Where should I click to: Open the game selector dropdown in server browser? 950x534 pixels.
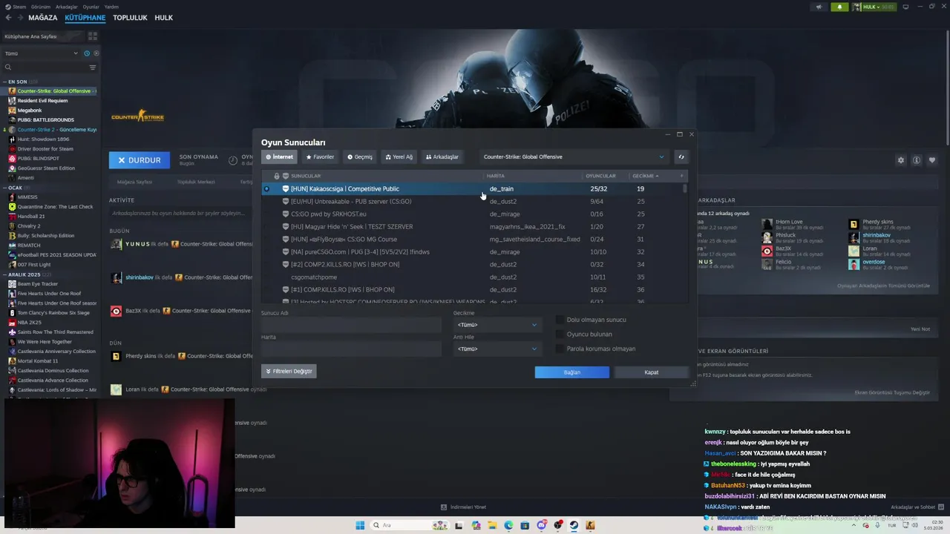coord(574,156)
